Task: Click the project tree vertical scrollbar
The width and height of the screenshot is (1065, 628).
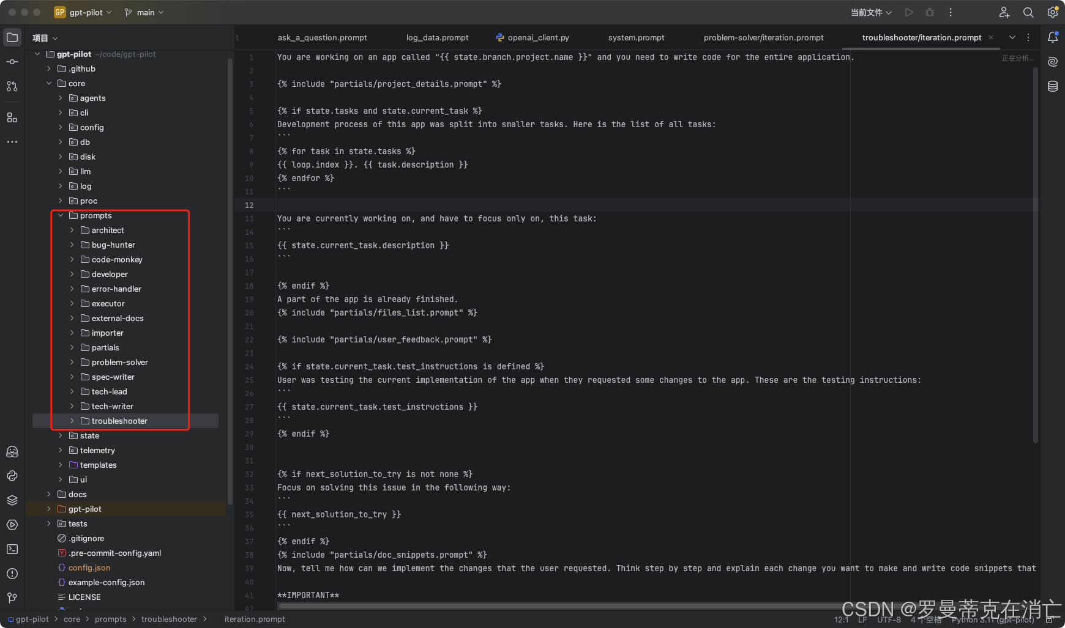Action: tap(230, 281)
